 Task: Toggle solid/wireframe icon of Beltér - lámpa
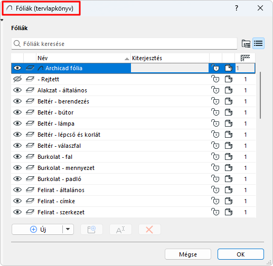pyautogui.click(x=229, y=123)
